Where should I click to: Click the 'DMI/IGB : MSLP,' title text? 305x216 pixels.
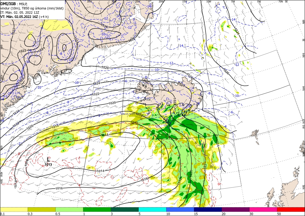coord(14,4)
